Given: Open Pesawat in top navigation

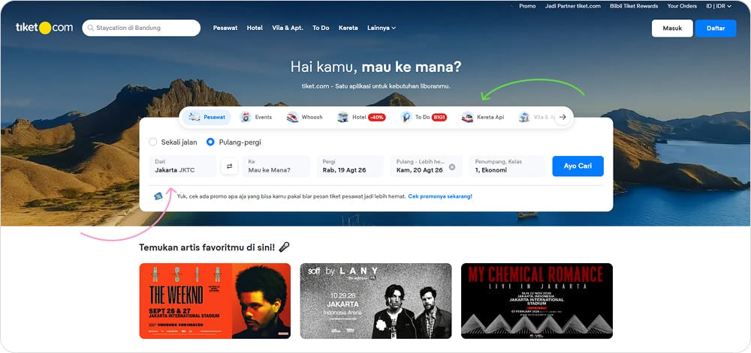Looking at the screenshot, I should pos(225,28).
